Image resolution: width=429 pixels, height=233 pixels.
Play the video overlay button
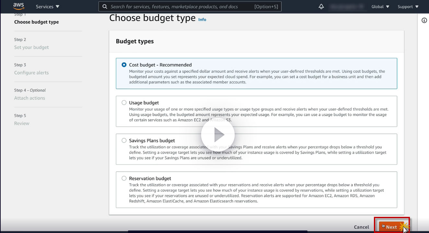[218, 135]
